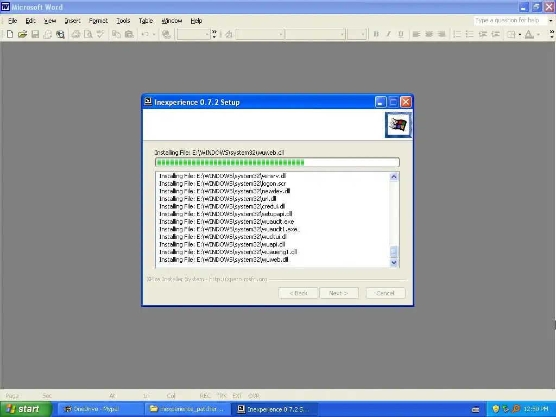Open the Insert menu
This screenshot has height=417, width=556.
pos(72,21)
